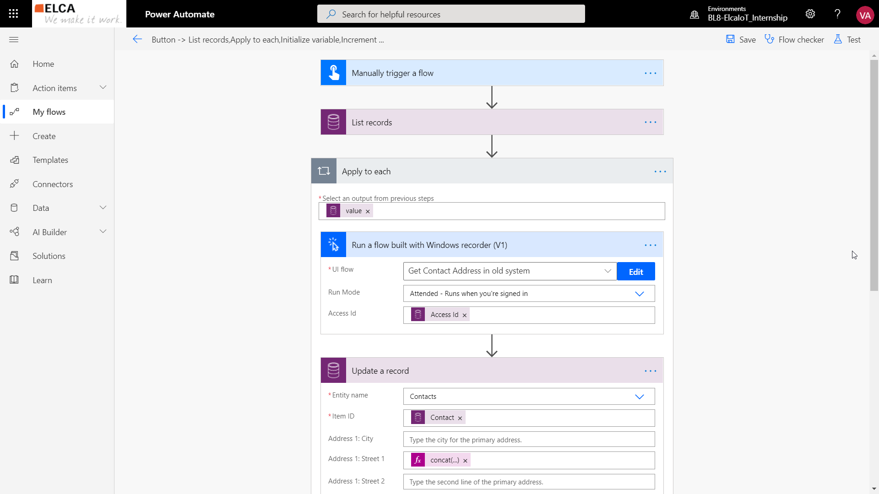Collapse the Apply to each header

(458, 171)
